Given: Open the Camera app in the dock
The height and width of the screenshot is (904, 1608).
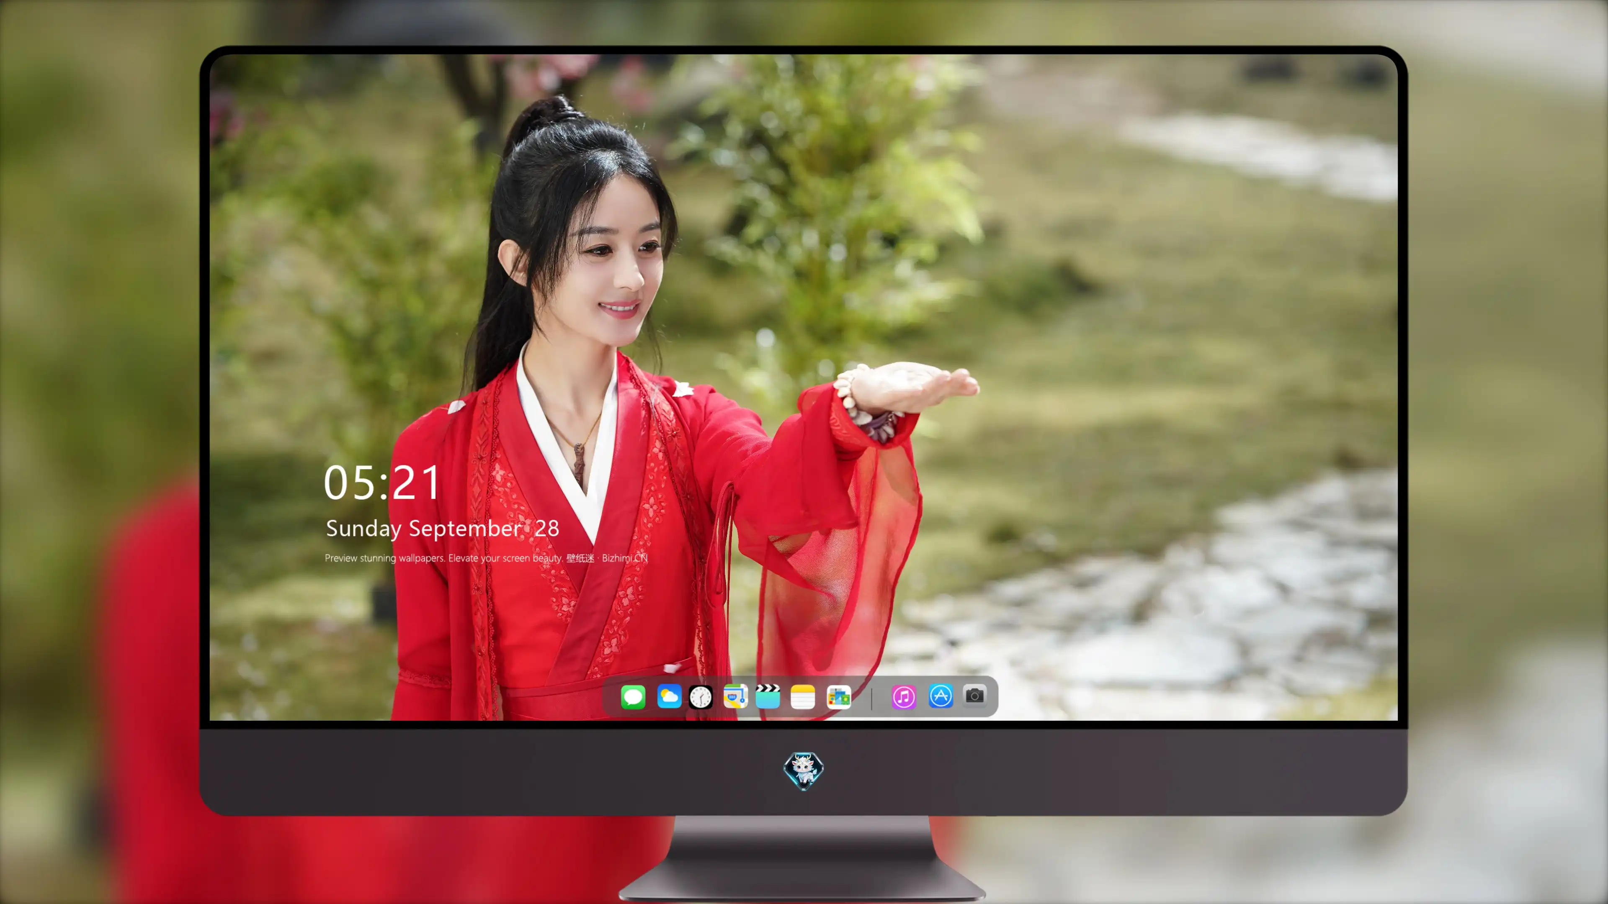Looking at the screenshot, I should click(974, 695).
